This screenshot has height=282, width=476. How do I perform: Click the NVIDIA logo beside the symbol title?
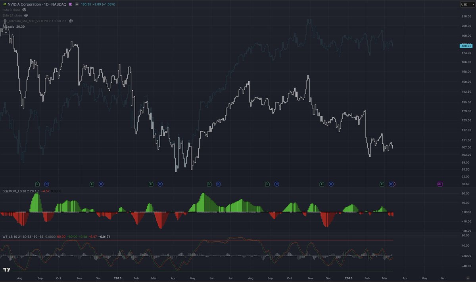tap(4, 4)
